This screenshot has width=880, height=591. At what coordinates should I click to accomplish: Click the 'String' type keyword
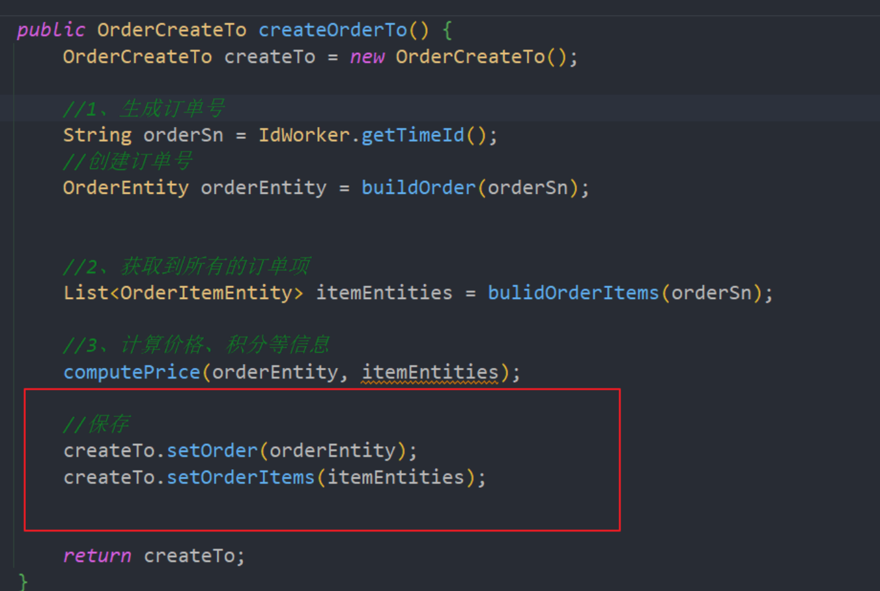(x=97, y=136)
